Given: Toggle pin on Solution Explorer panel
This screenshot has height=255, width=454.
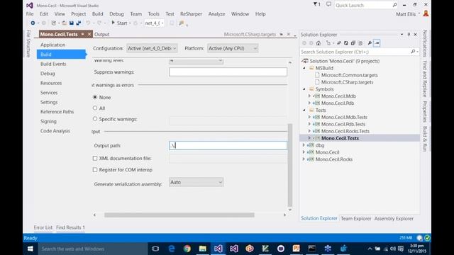Looking at the screenshot, I should [x=409, y=35].
